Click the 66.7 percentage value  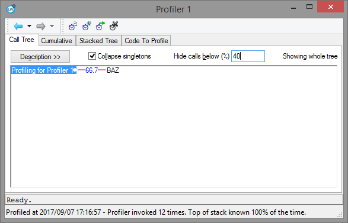pos(92,70)
